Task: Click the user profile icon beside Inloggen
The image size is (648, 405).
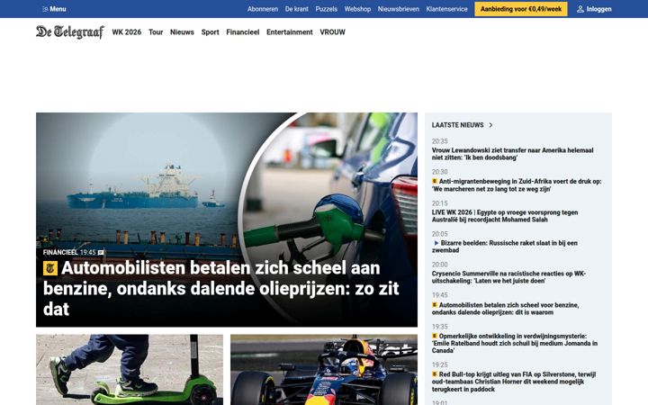Action: 580,9
